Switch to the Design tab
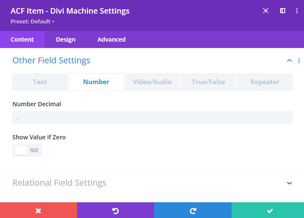The image size is (304, 218). [x=66, y=40]
